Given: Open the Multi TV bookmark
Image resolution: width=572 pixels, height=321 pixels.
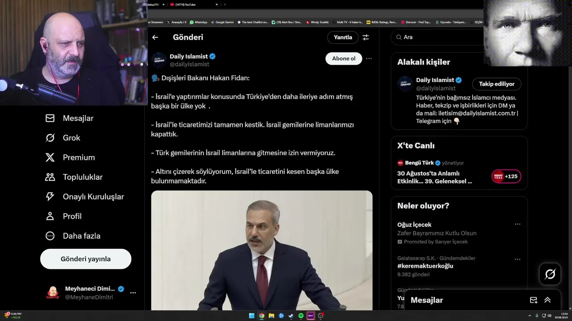Looking at the screenshot, I should (348, 22).
